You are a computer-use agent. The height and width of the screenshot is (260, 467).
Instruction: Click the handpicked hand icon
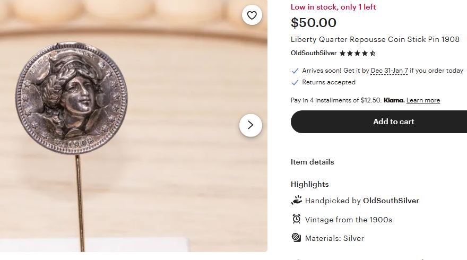[296, 201]
